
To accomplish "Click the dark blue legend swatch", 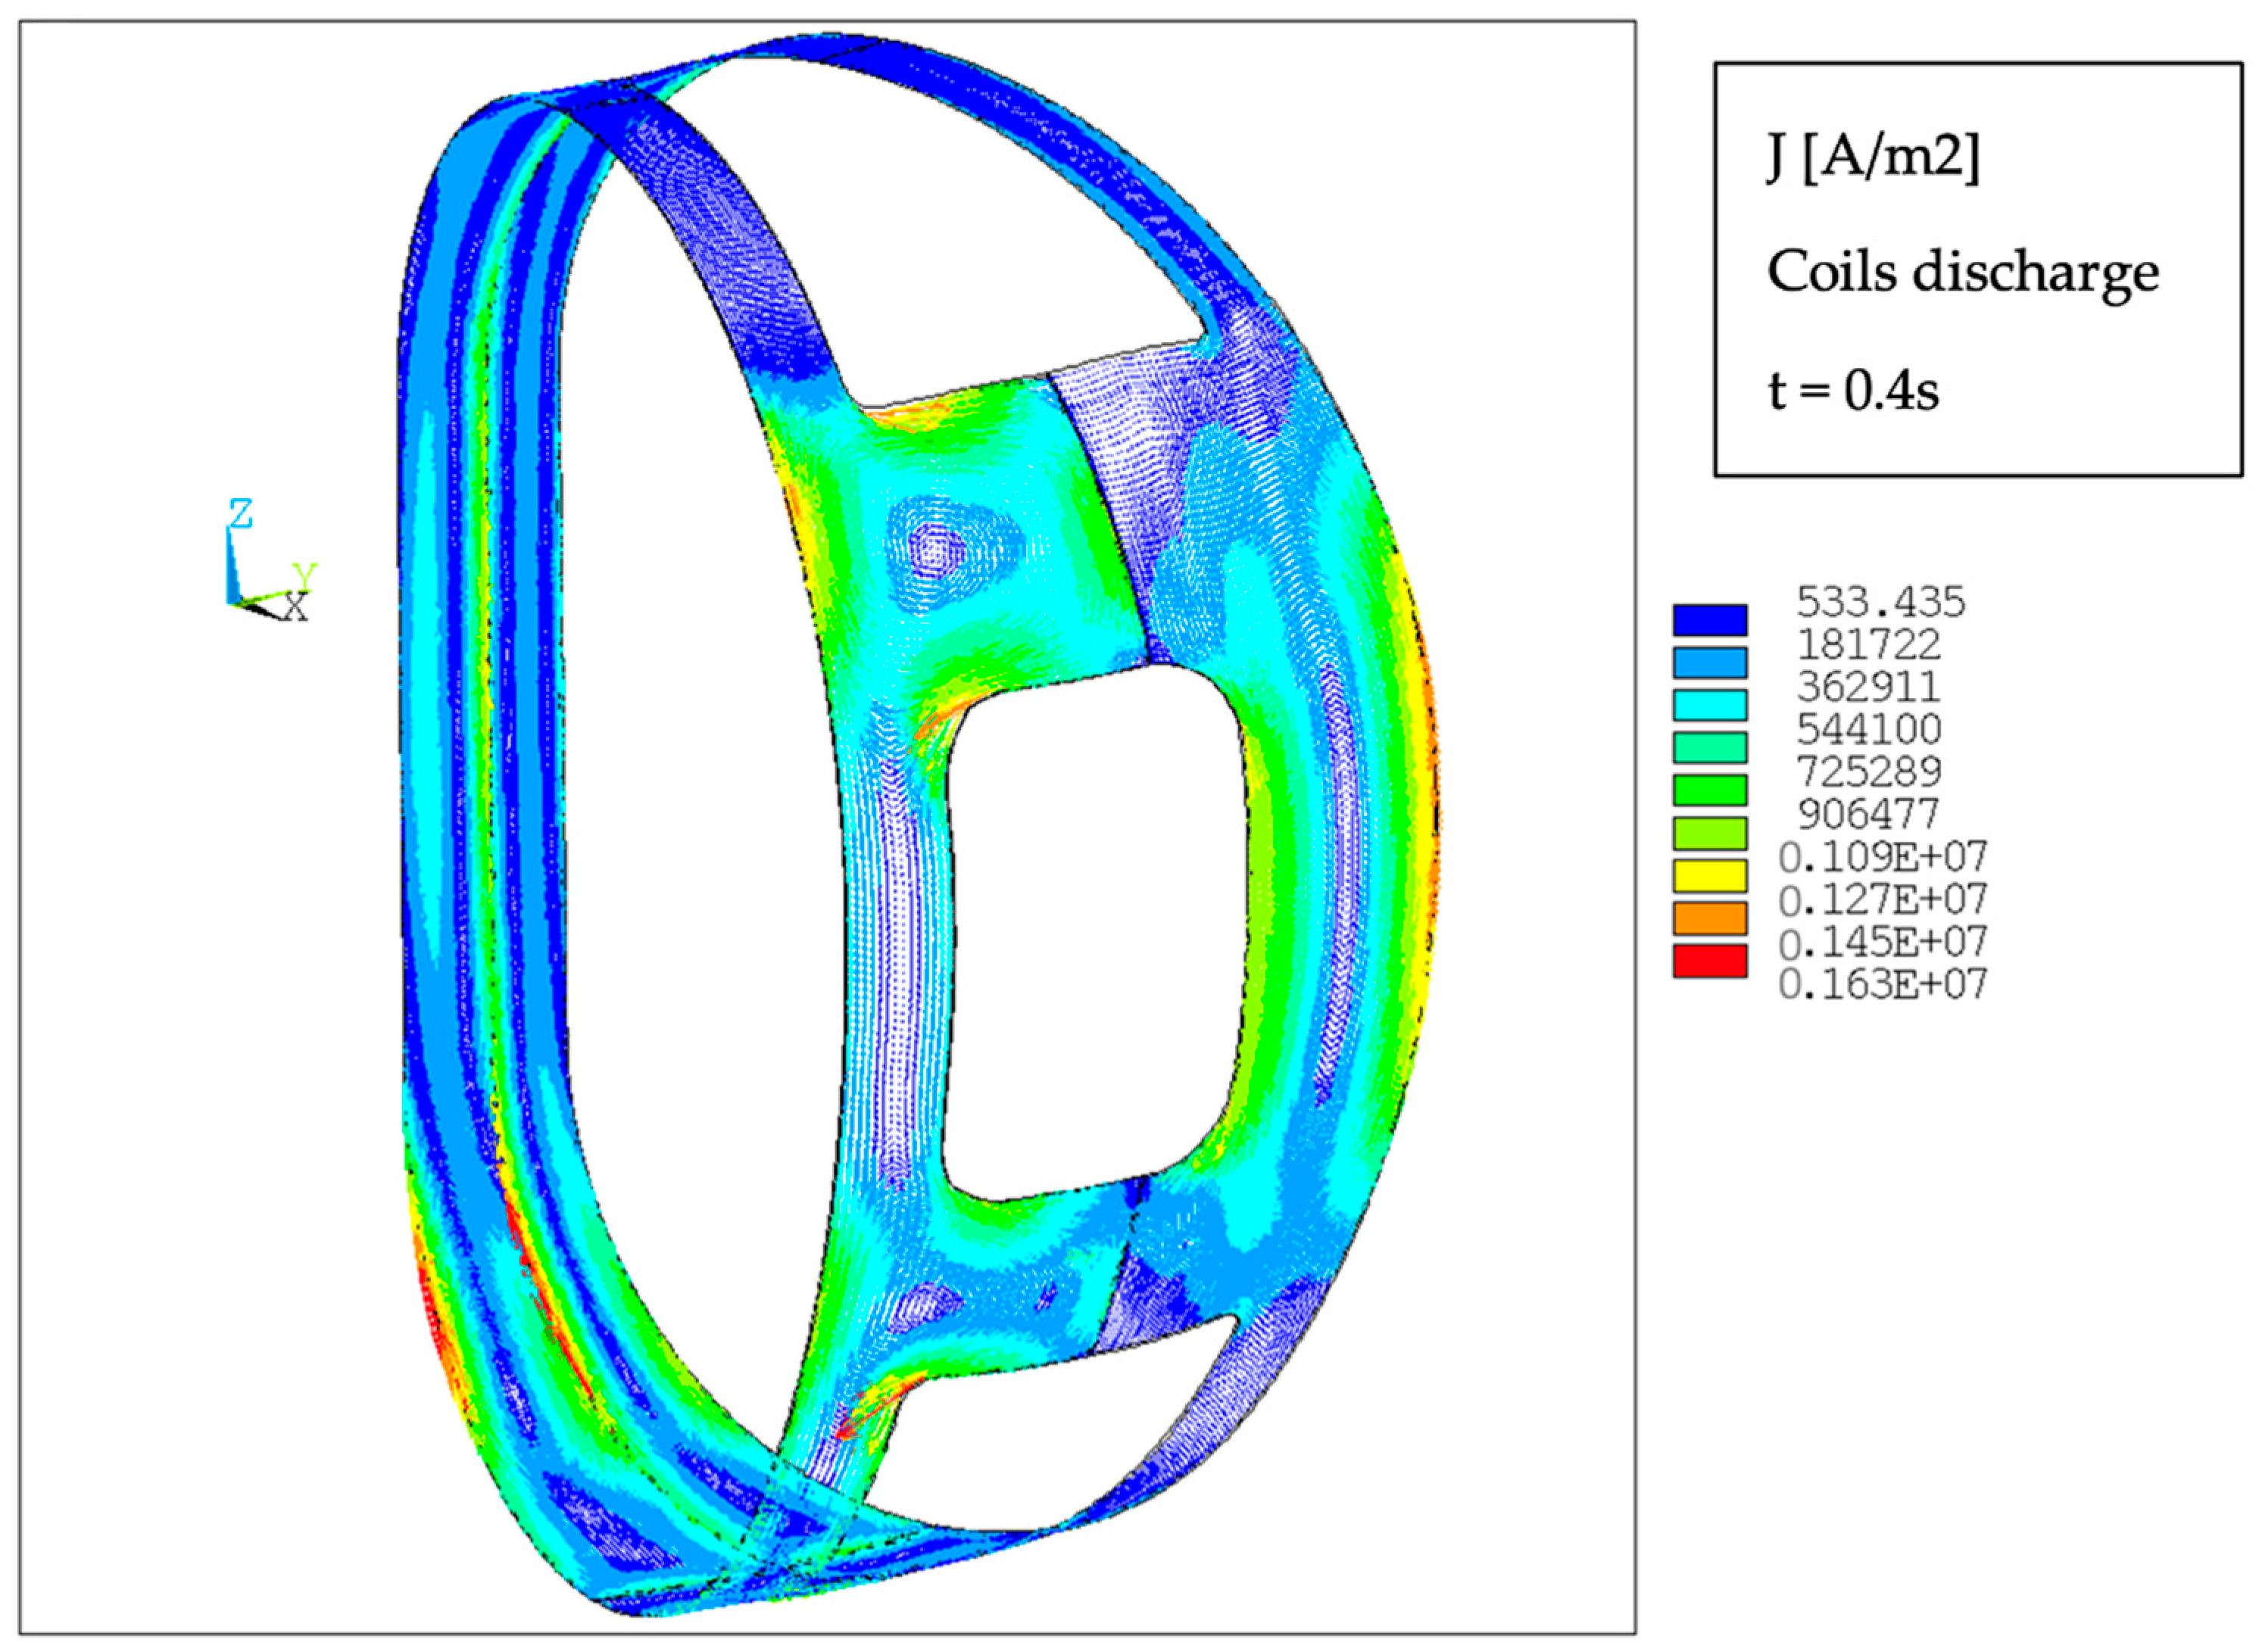I will [1709, 620].
